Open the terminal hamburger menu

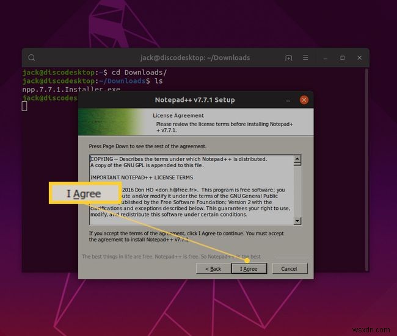point(305,58)
